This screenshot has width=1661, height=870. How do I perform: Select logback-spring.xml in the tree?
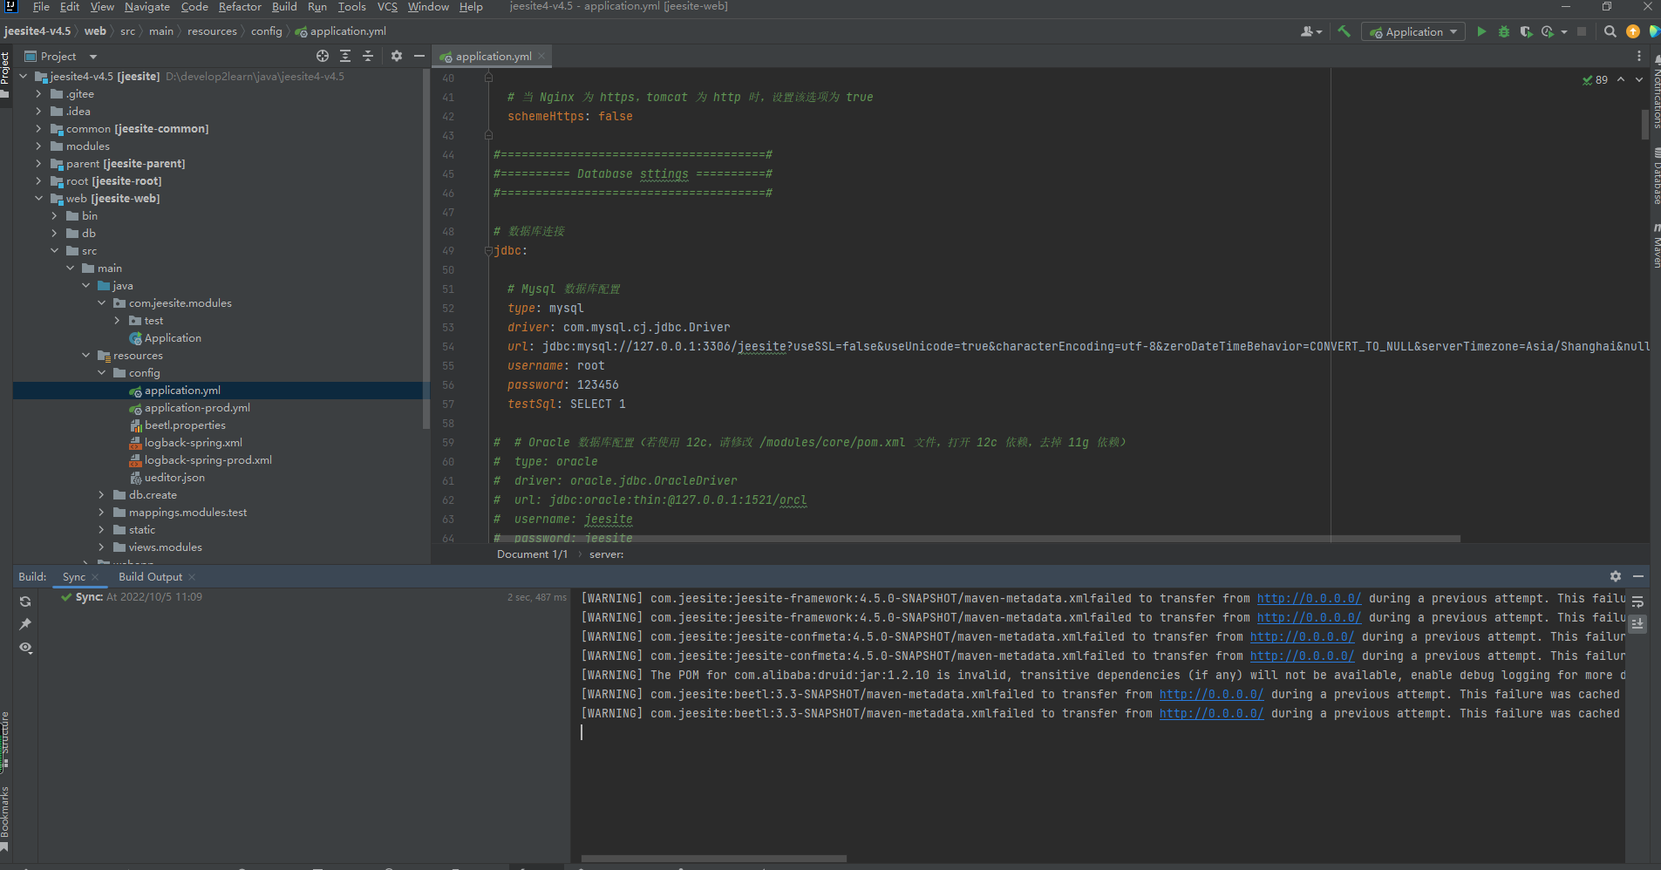pos(193,442)
